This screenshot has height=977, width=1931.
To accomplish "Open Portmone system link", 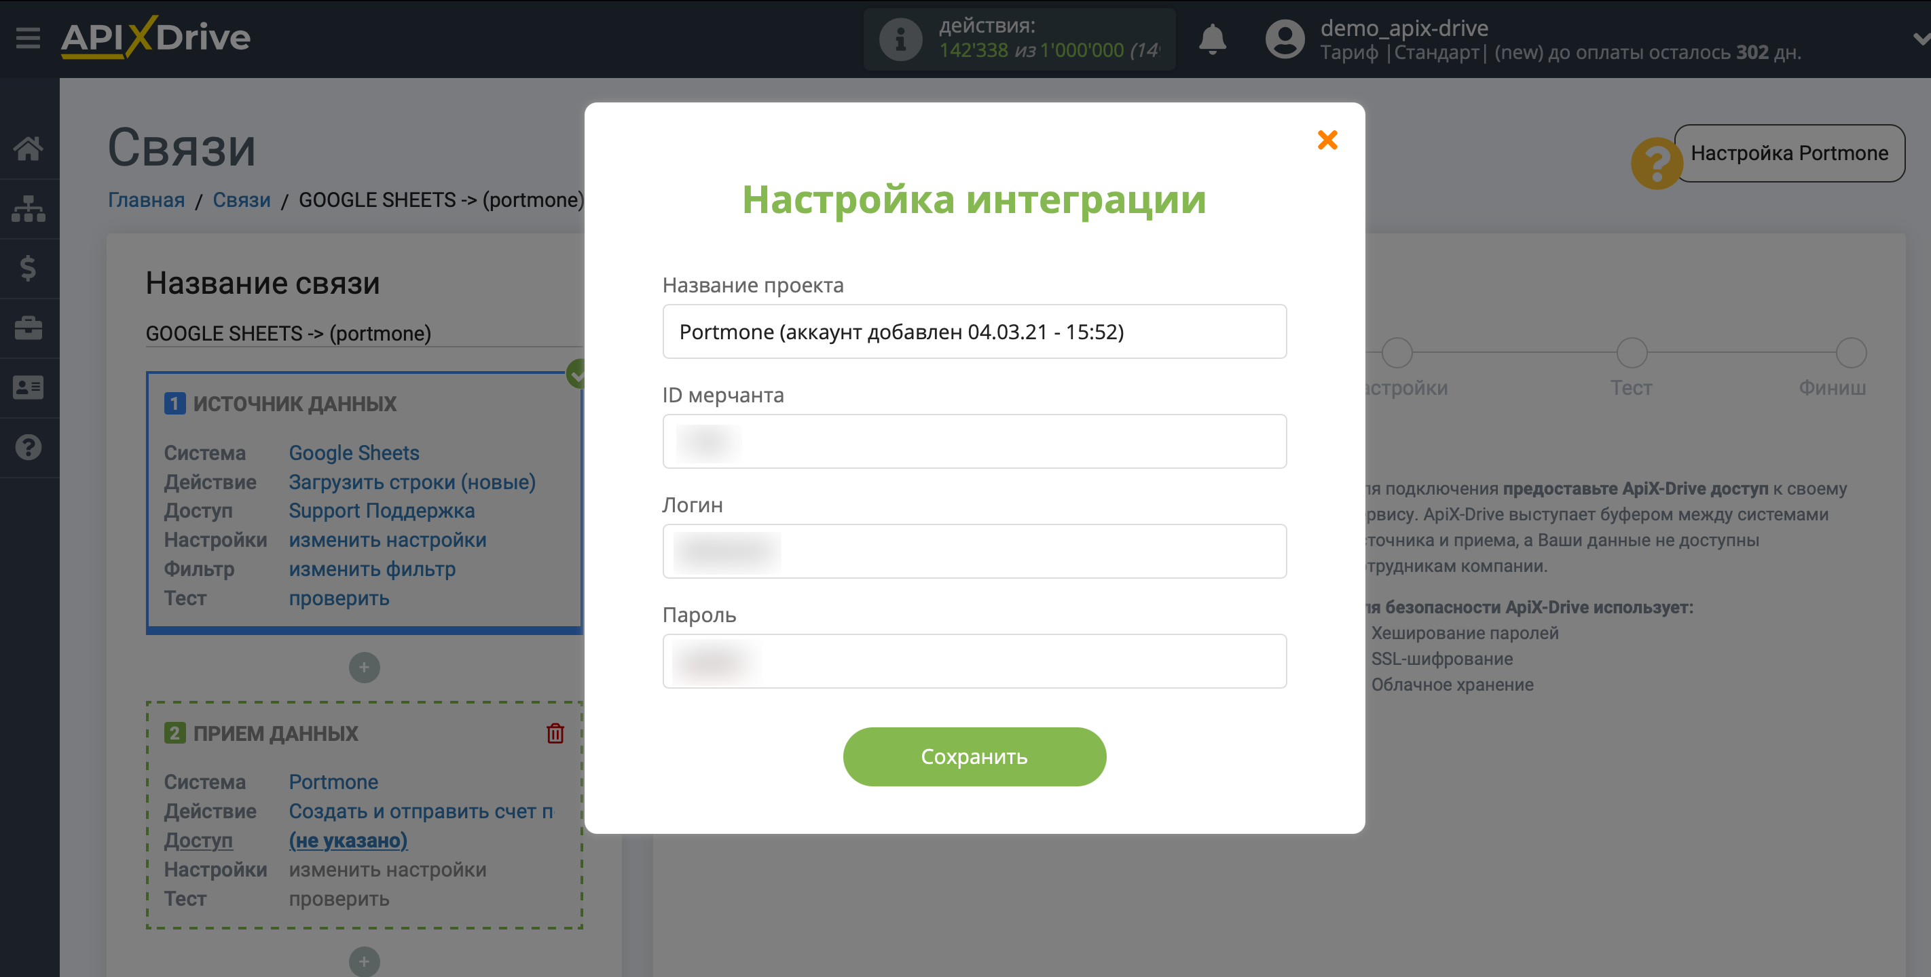I will point(333,782).
